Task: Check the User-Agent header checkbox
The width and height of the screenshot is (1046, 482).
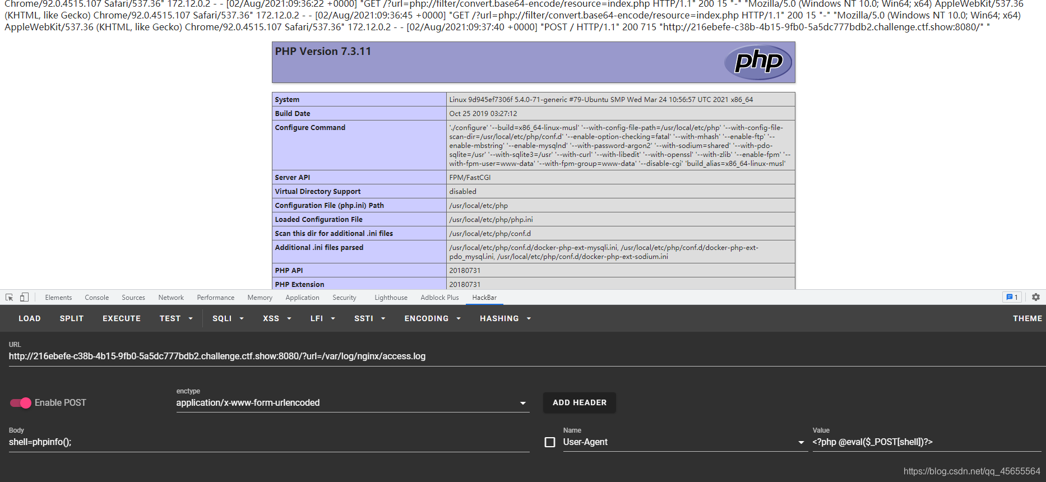Action: 550,442
